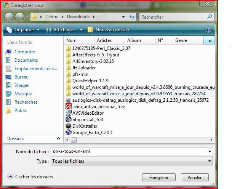
Task: Click the Forward navigation arrow button
Action: point(20,17)
